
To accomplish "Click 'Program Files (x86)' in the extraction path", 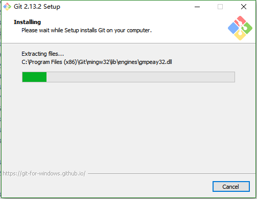I will [x=53, y=62].
